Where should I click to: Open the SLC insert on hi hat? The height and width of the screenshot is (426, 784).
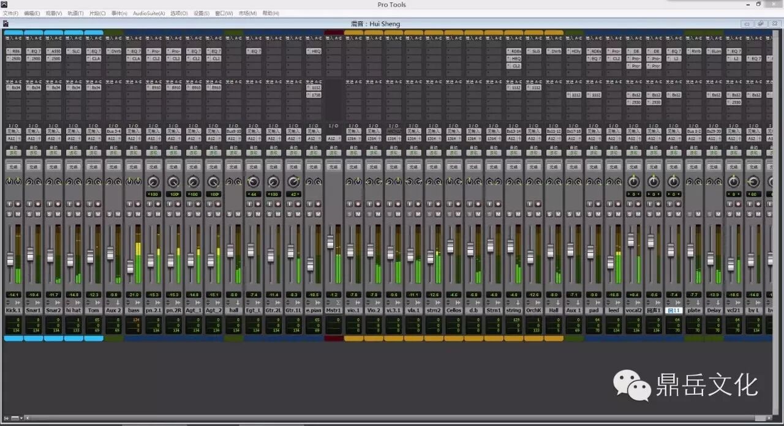point(74,51)
